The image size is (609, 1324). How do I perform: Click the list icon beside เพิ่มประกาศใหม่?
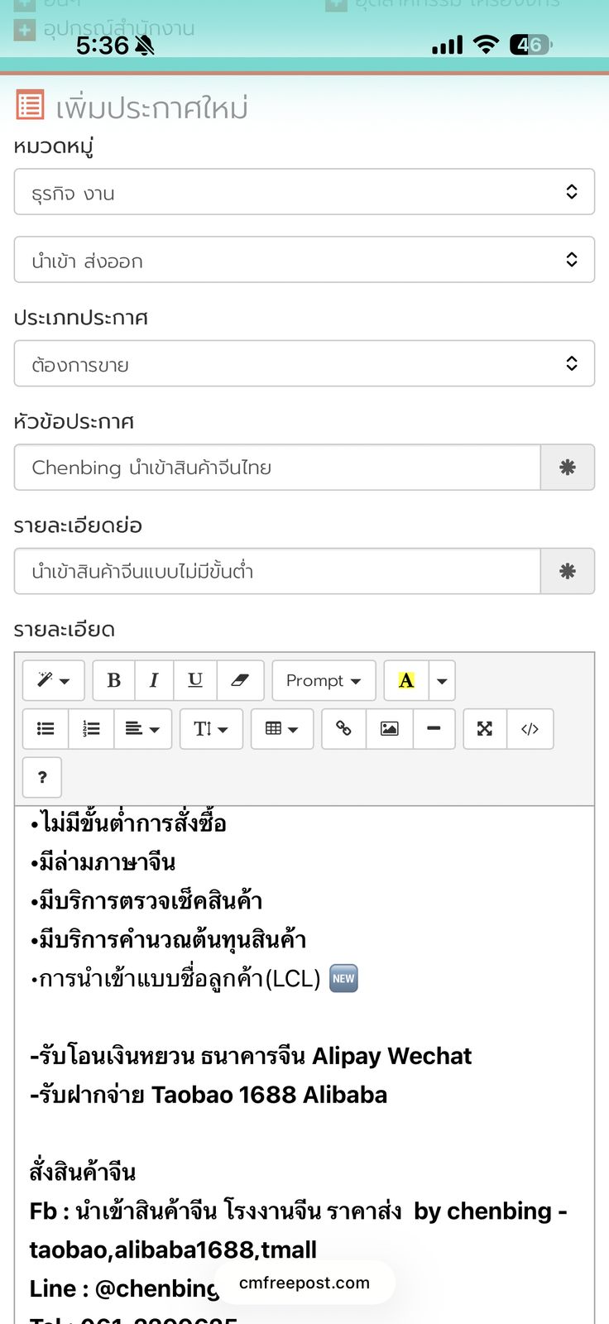(x=30, y=106)
